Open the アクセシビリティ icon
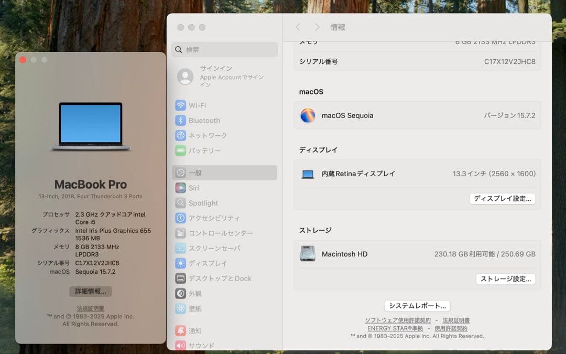Image resolution: width=566 pixels, height=354 pixels. coord(180,218)
